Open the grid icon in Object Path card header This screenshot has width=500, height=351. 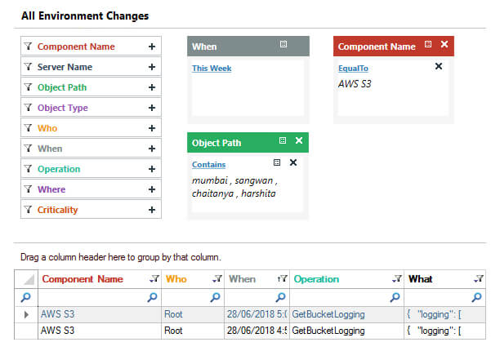pos(283,140)
